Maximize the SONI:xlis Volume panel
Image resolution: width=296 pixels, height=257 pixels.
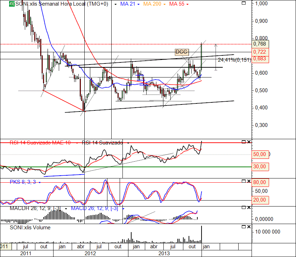click(x=244, y=226)
